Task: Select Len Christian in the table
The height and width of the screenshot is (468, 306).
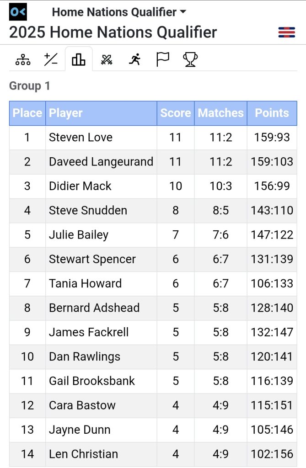Action: point(83,454)
